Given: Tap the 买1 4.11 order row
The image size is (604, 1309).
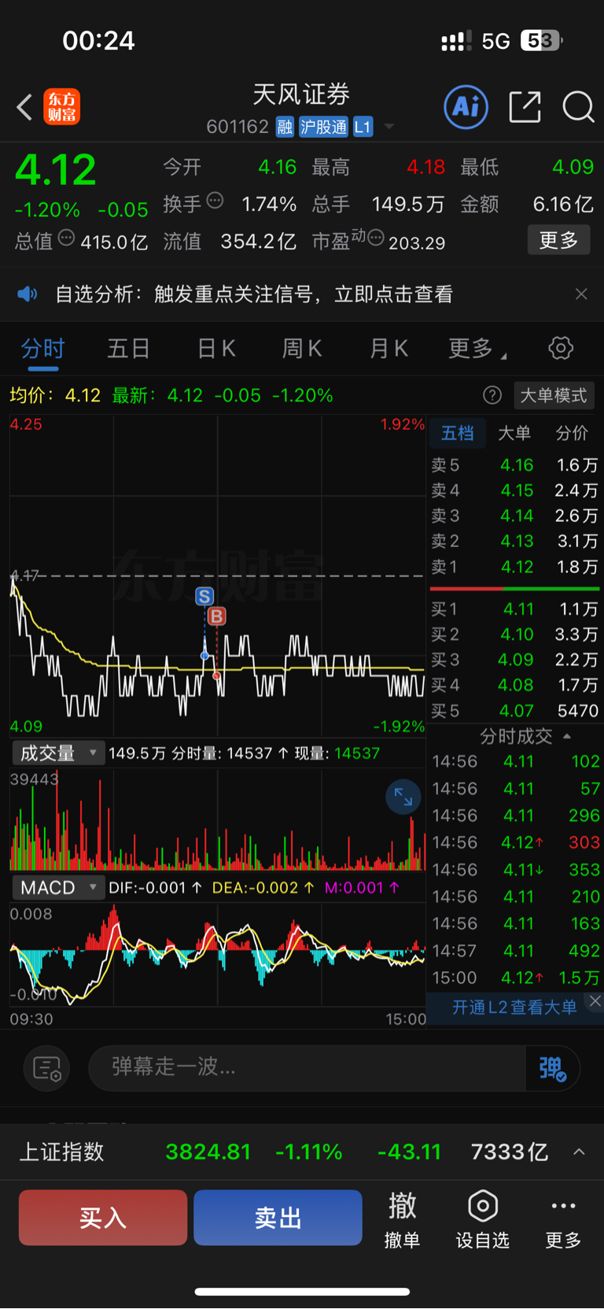Looking at the screenshot, I should [x=514, y=609].
